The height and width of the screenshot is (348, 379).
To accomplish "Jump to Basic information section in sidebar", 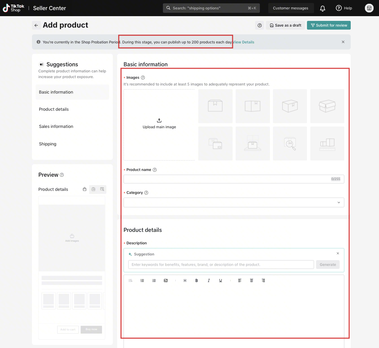I will [x=72, y=92].
